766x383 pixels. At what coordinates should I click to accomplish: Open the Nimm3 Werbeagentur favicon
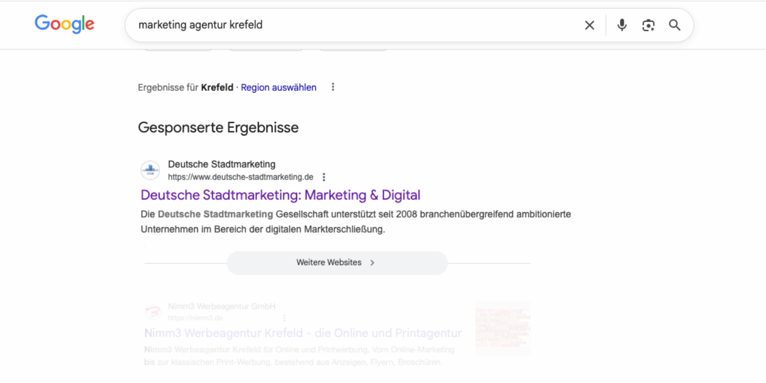[153, 311]
